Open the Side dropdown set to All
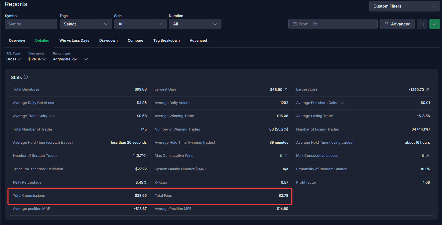442x225 pixels. (x=141, y=24)
